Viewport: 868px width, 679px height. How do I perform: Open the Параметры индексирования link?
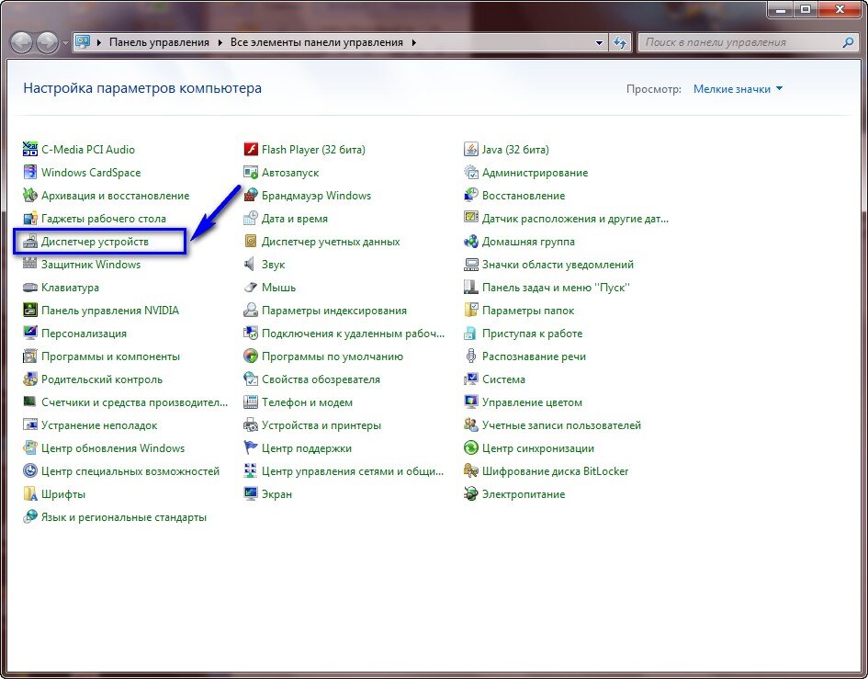pyautogui.click(x=333, y=311)
